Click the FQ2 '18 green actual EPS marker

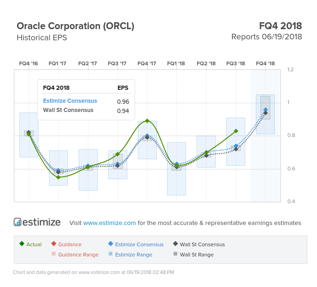(206, 152)
